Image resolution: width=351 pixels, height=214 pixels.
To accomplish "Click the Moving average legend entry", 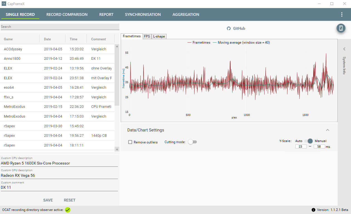I will [x=241, y=43].
